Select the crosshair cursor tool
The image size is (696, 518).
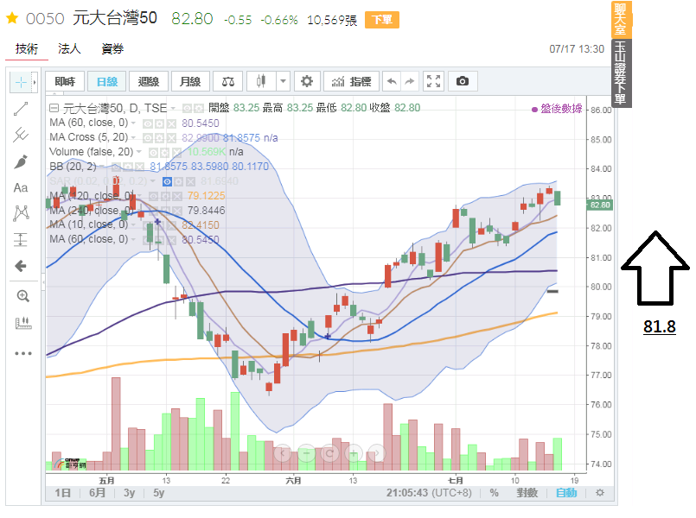pyautogui.click(x=21, y=82)
